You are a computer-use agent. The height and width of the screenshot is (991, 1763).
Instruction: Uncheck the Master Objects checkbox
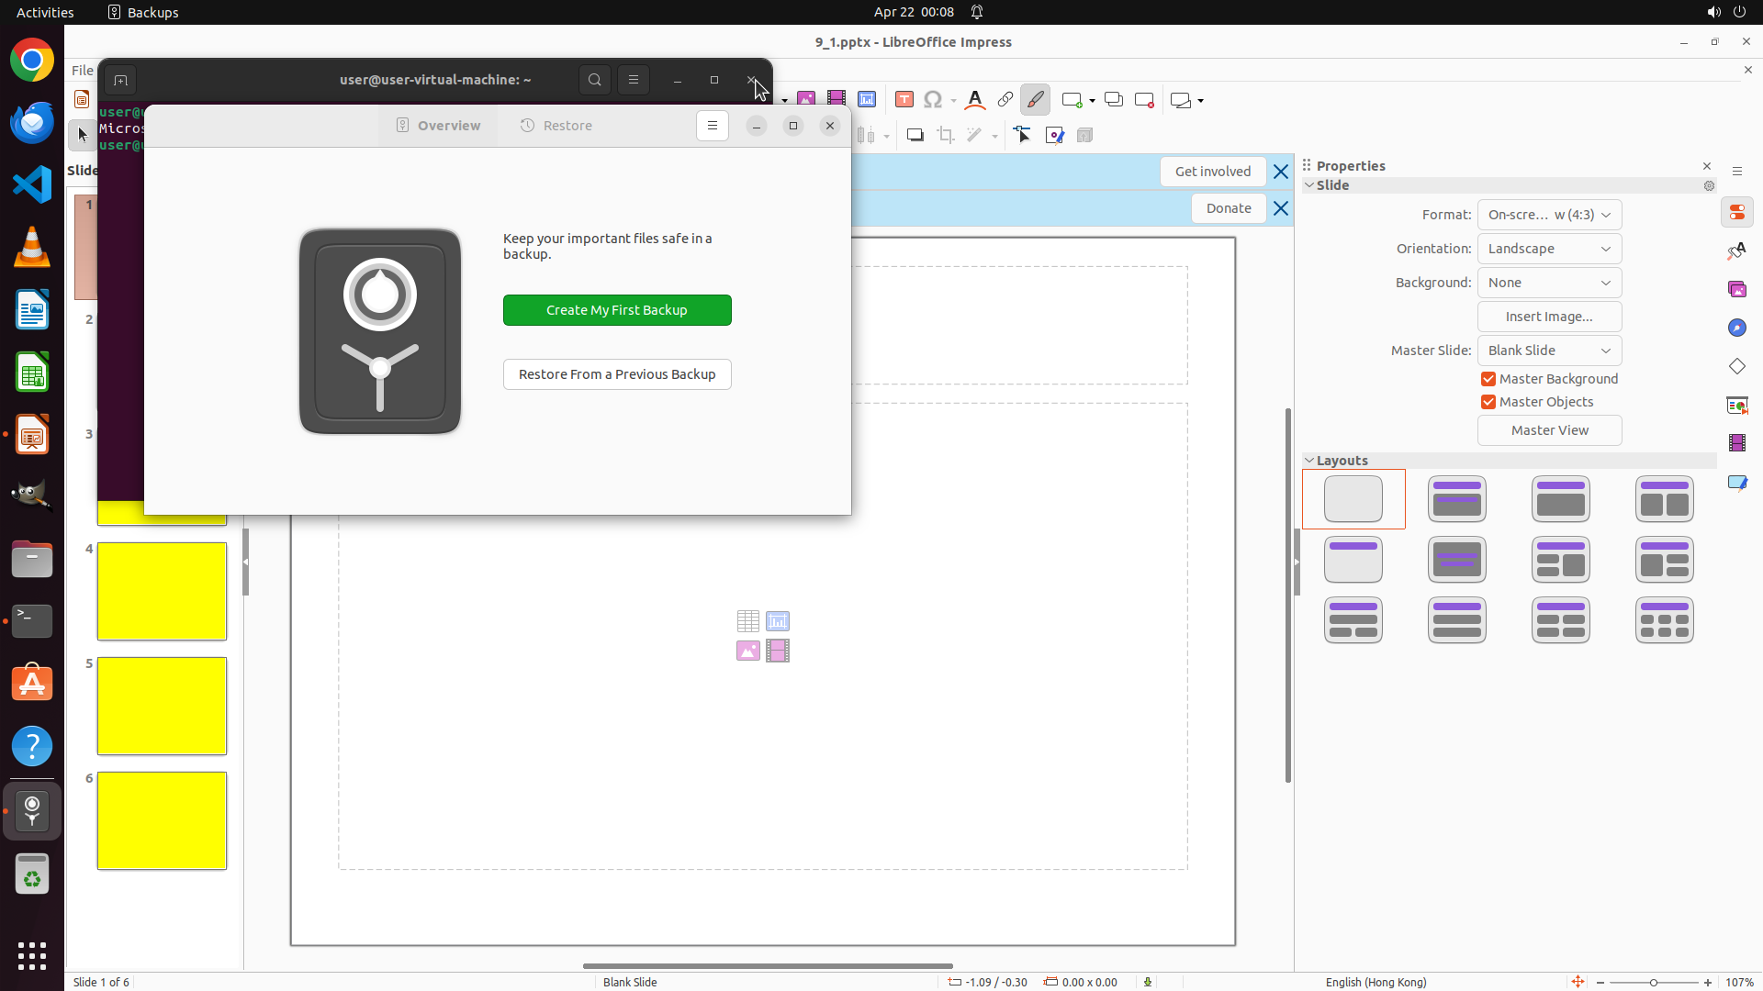[x=1488, y=402]
